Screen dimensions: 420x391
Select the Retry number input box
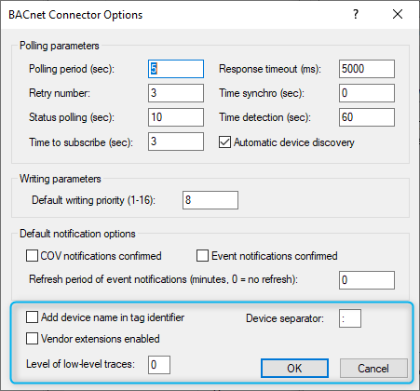(x=176, y=93)
